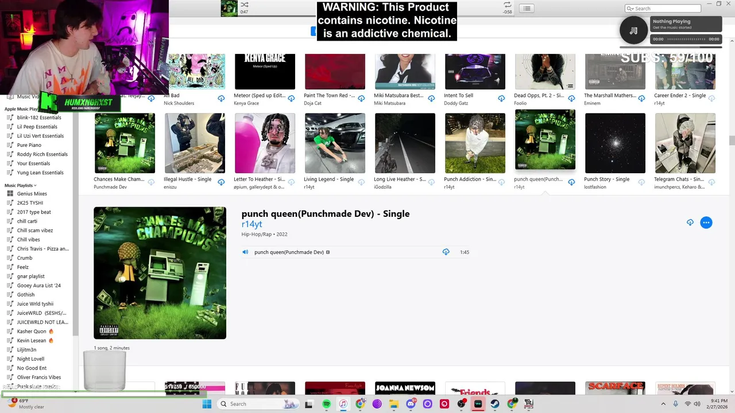Toggle the repeat button

(x=508, y=5)
